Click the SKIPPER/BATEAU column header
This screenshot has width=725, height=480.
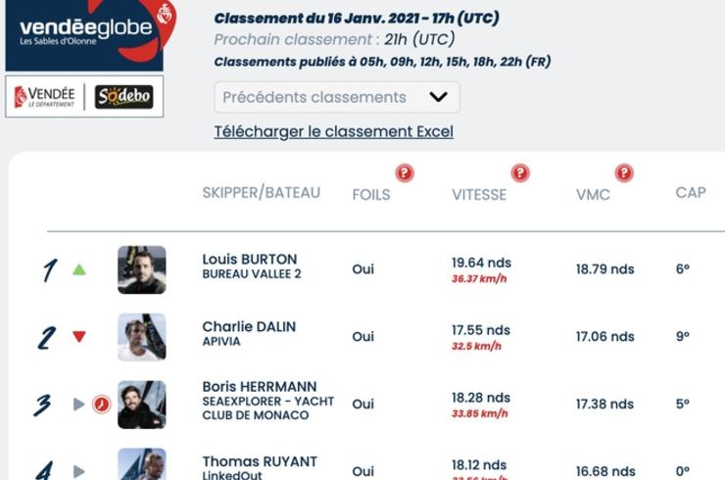[x=262, y=192]
